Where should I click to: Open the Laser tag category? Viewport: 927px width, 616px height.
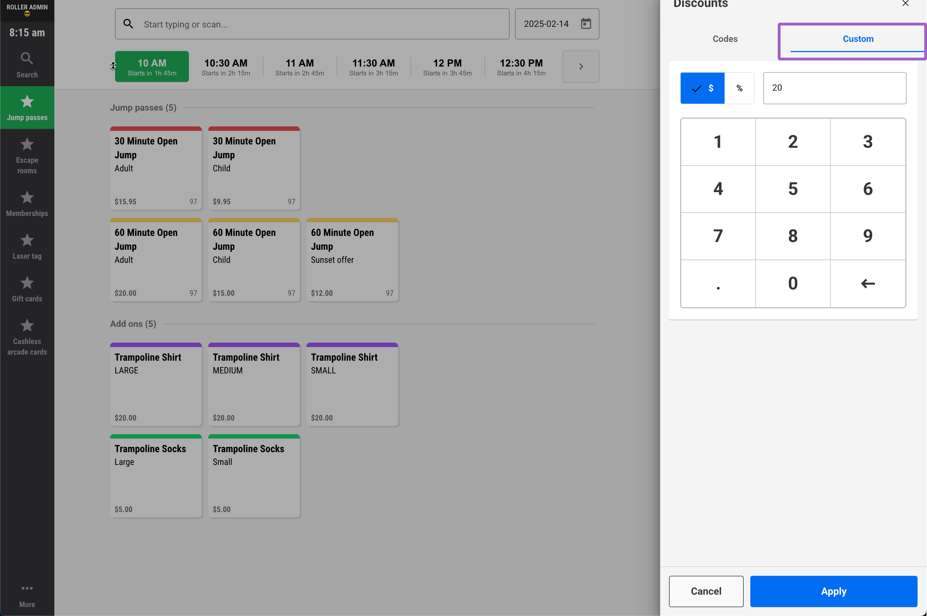pyautogui.click(x=27, y=246)
